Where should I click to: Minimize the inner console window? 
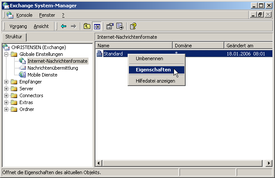pyautogui.click(x=253, y=15)
